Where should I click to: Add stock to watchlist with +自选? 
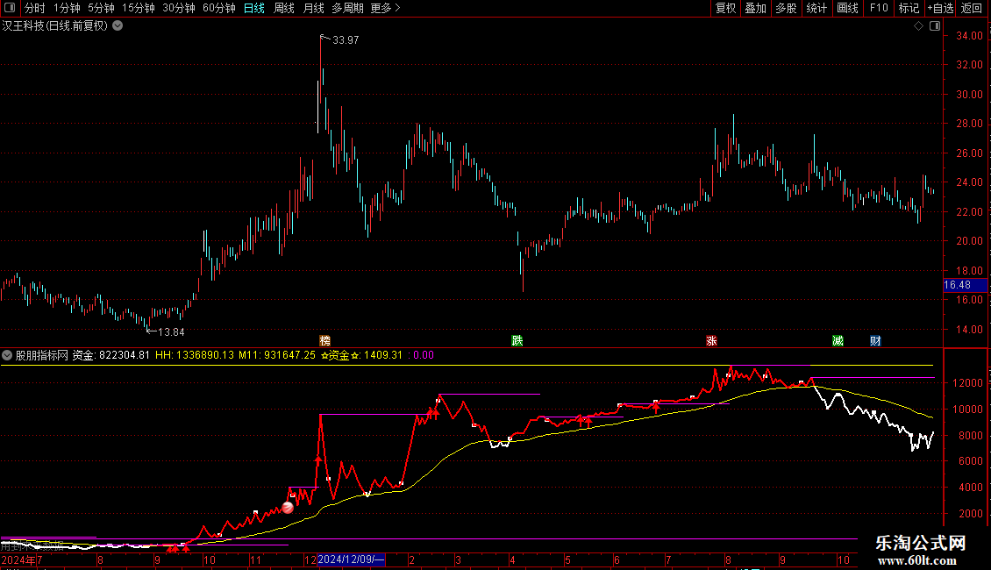coord(940,8)
